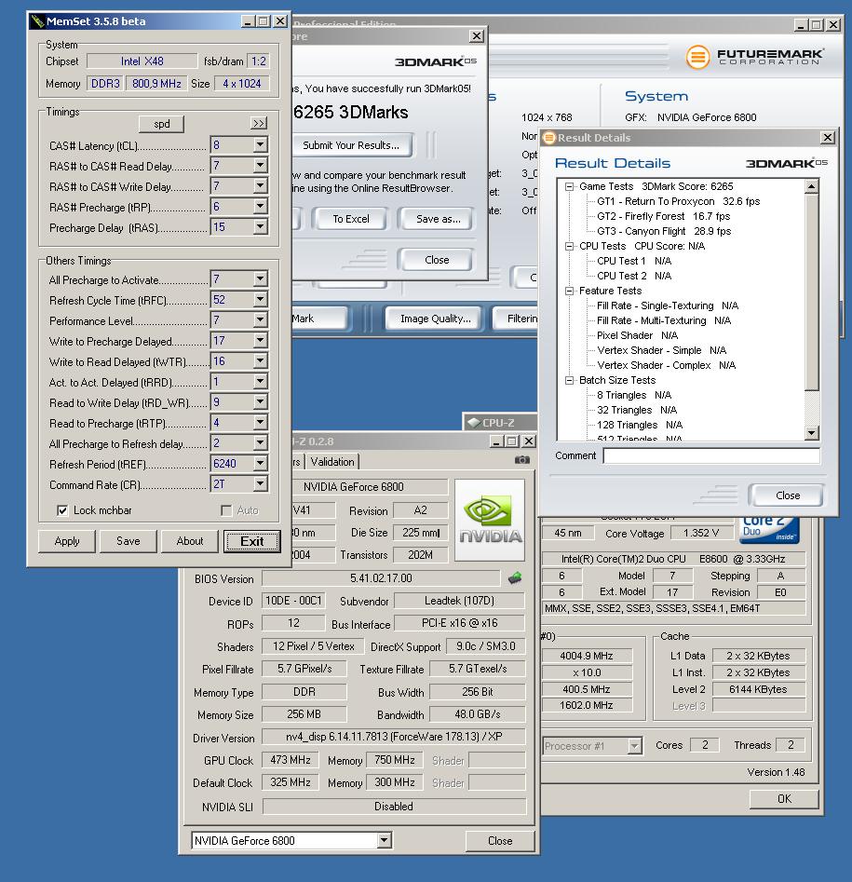Click the CPU-Z title bar icon
The width and height of the screenshot is (852, 882).
[474, 423]
